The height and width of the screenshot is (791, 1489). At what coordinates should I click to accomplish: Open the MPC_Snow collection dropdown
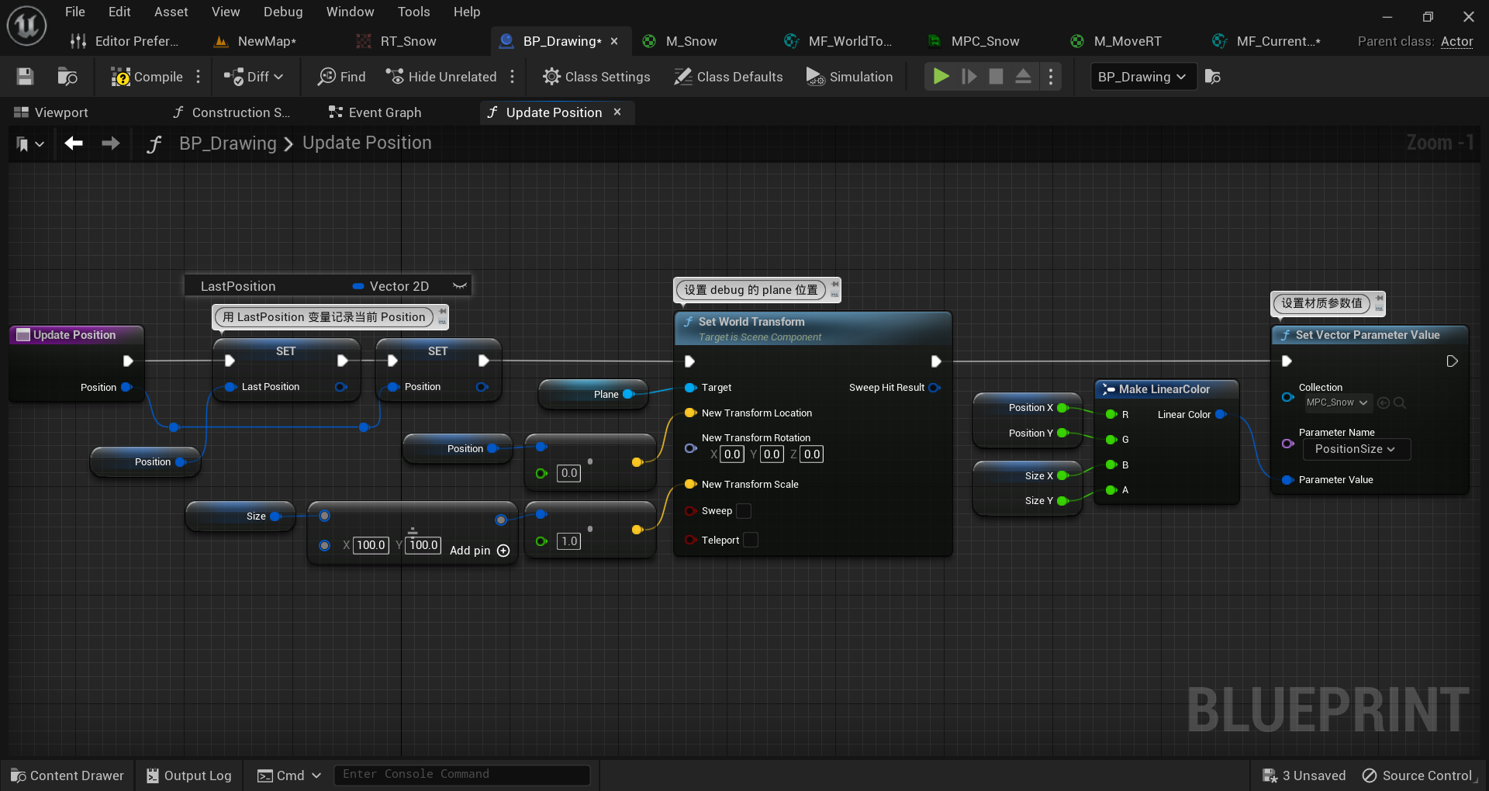(x=1337, y=402)
